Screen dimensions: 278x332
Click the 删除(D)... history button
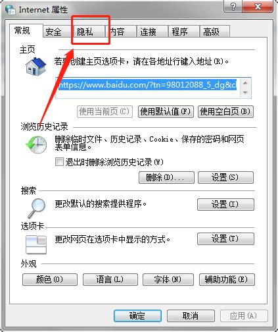(166, 177)
